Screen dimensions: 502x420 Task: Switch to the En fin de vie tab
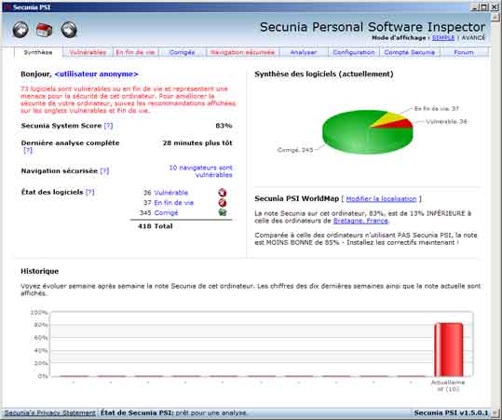tap(135, 52)
